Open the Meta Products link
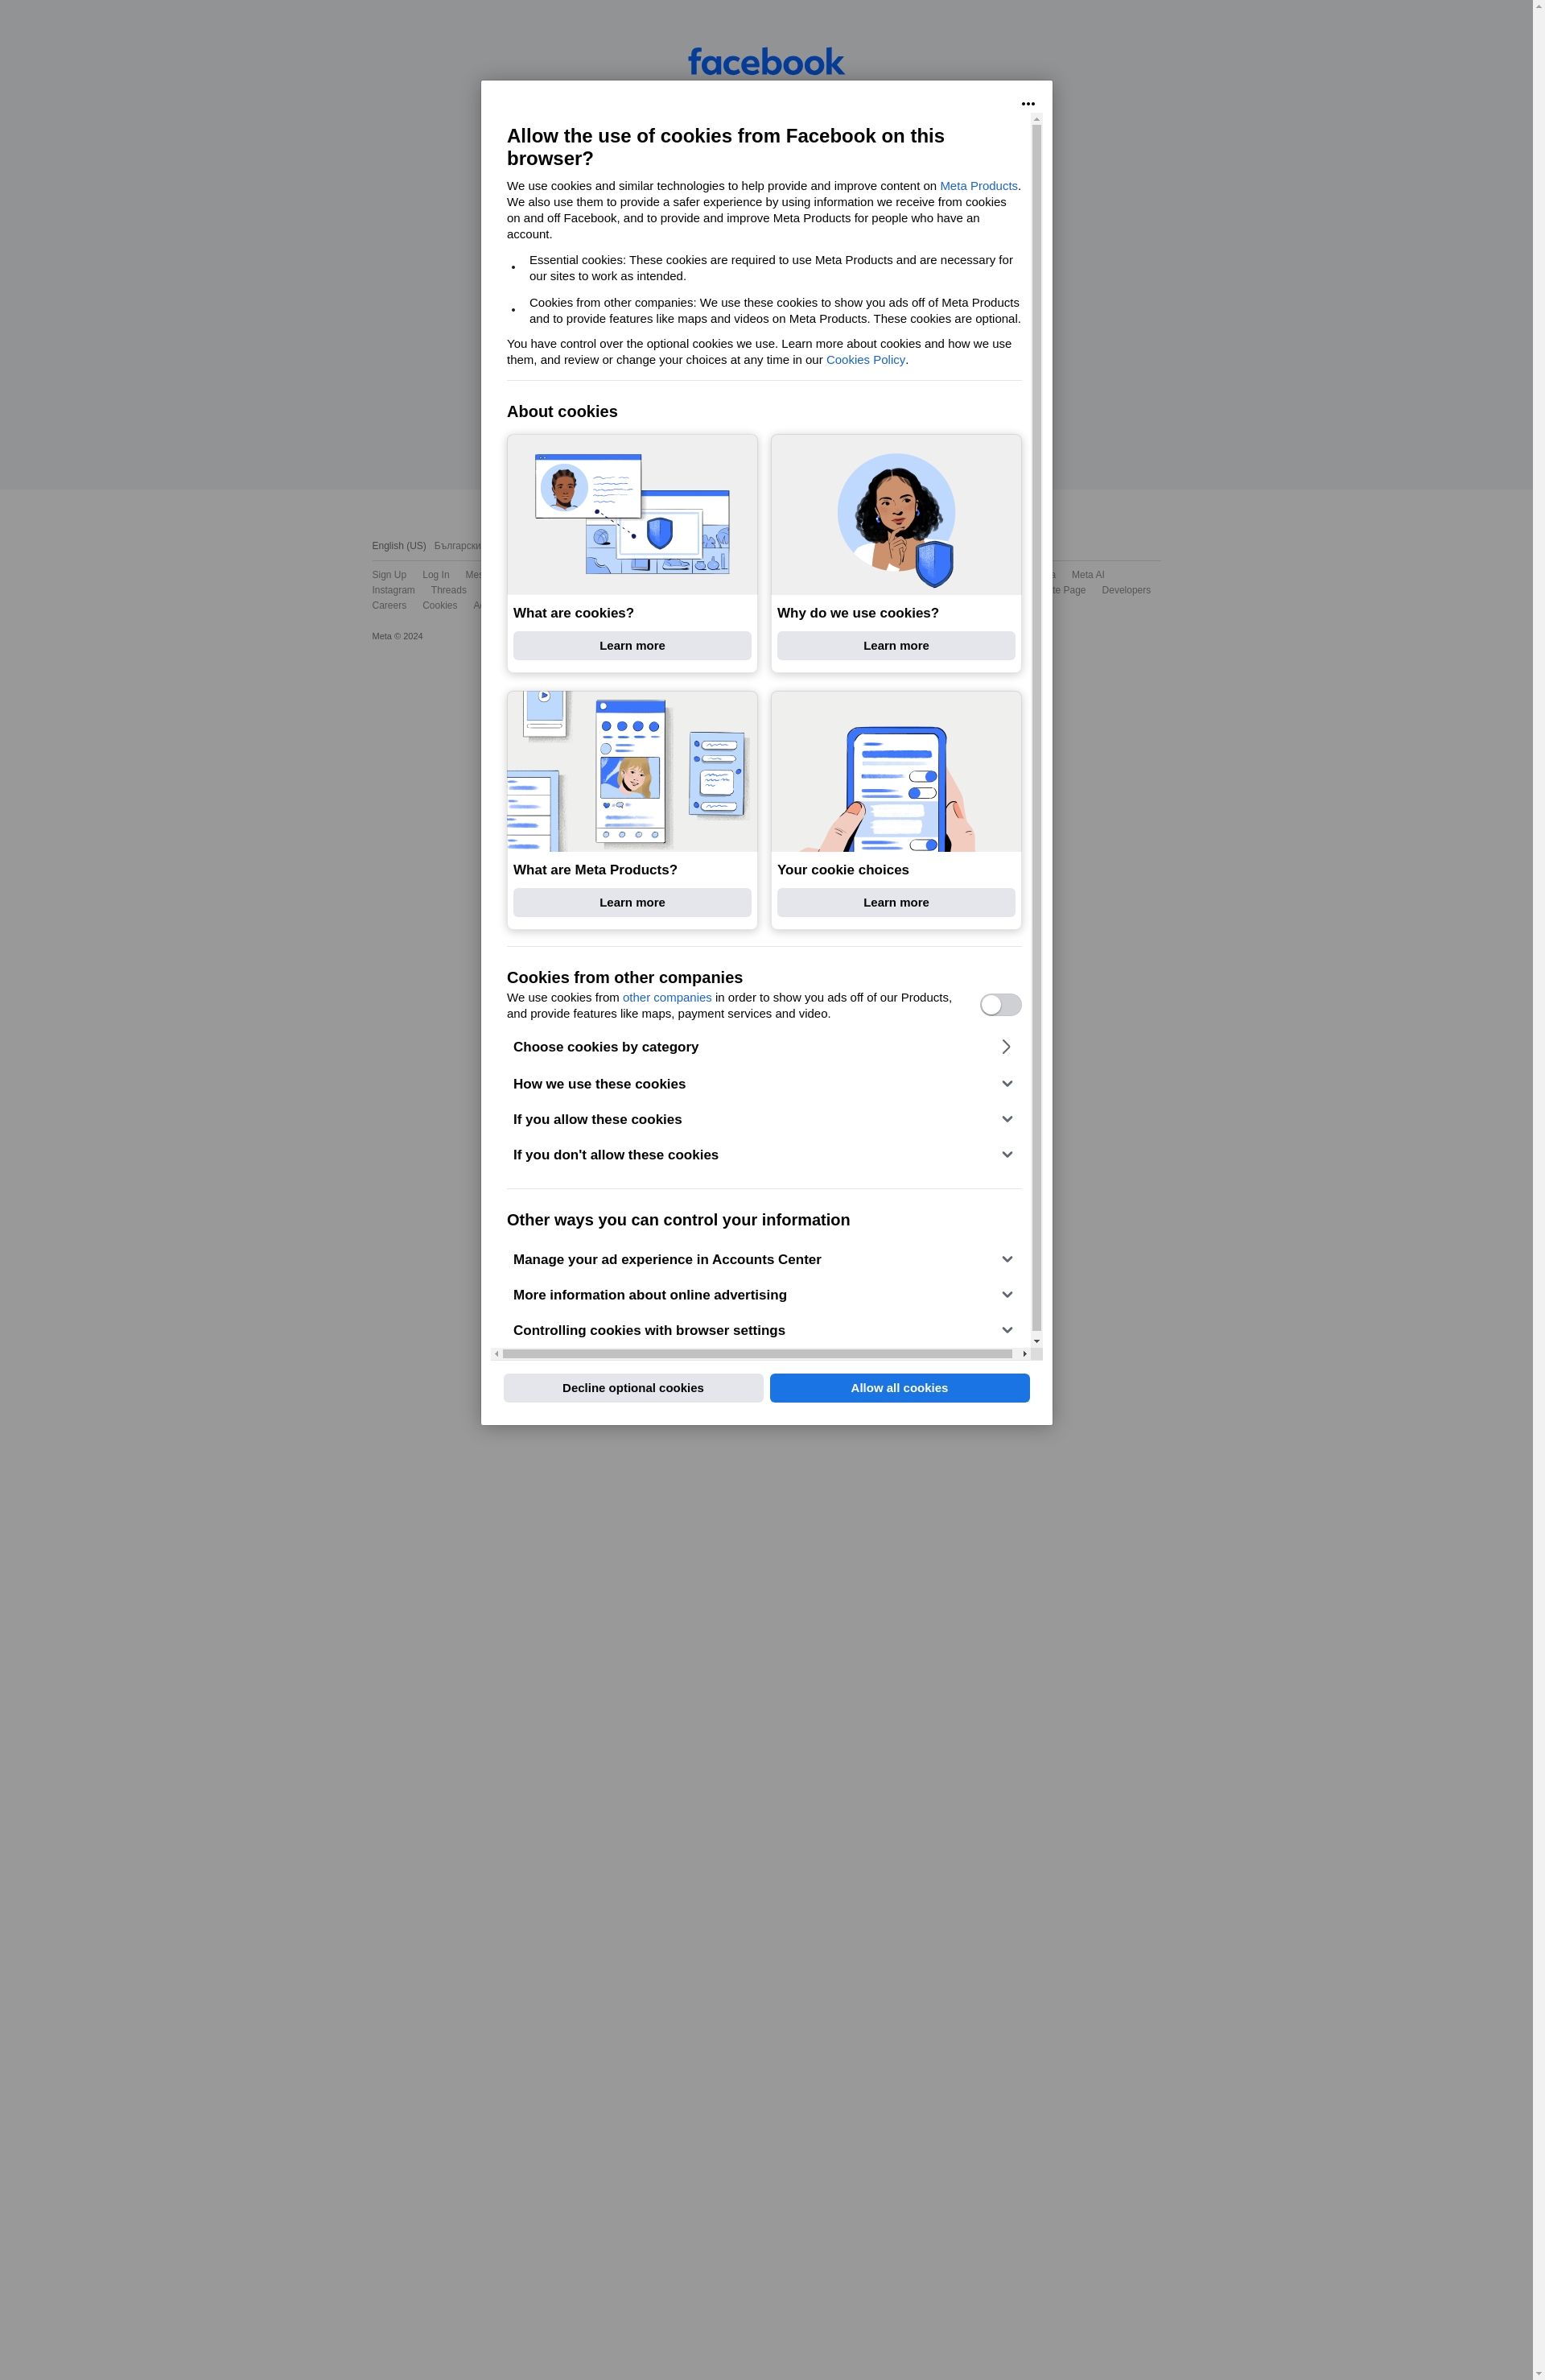The height and width of the screenshot is (2380, 1545). point(978,186)
